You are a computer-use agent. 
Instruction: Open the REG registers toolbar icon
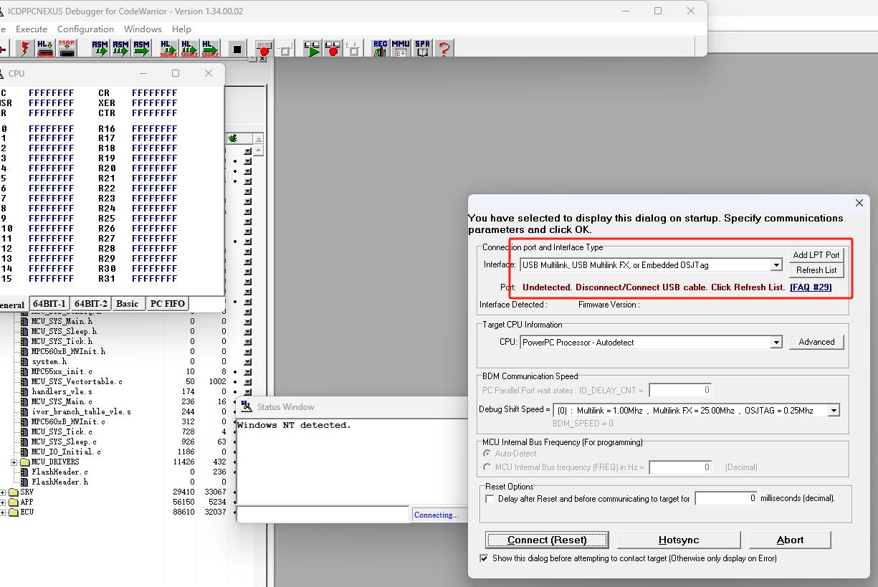pos(380,49)
